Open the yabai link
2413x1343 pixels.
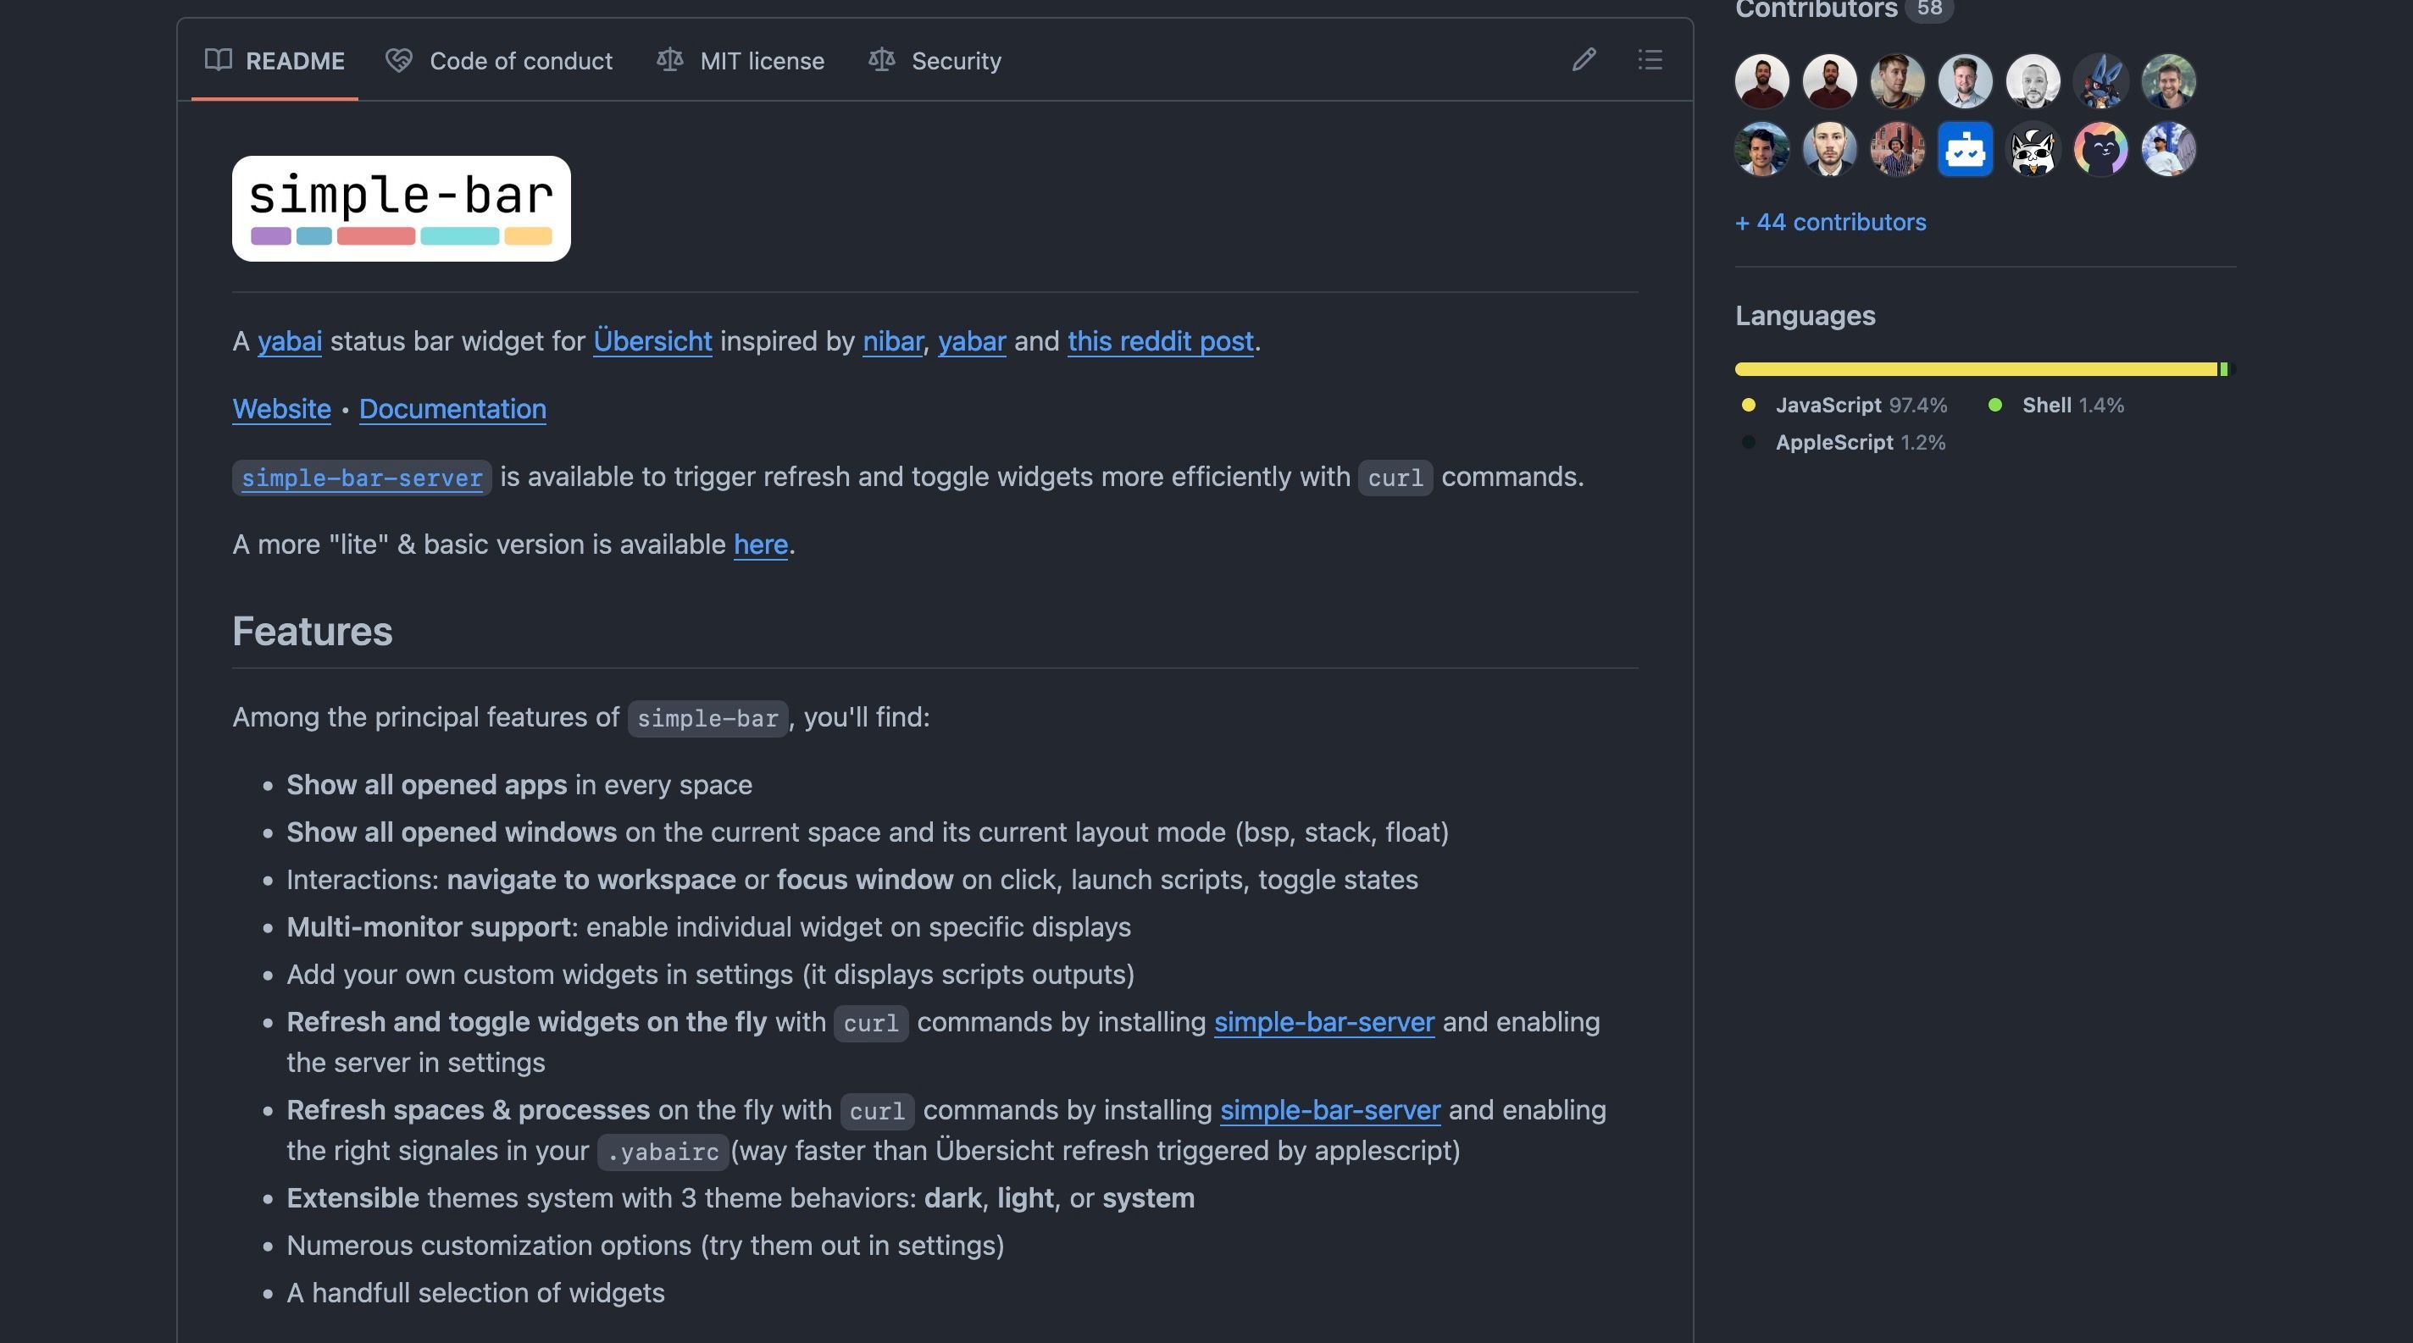point(290,341)
